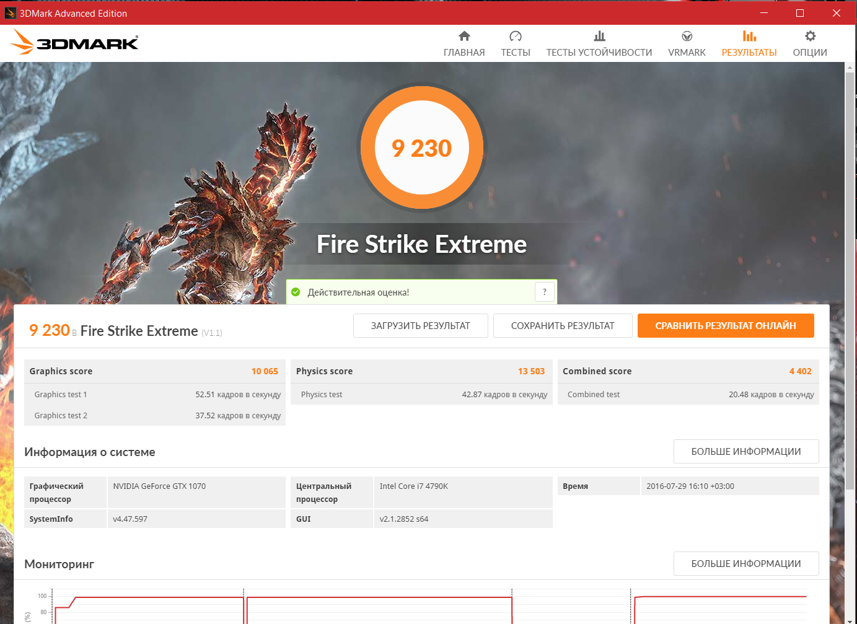The height and width of the screenshot is (624, 857).
Task: Select the РЕЗУЛЬТАТЫ results tab
Action: click(749, 44)
